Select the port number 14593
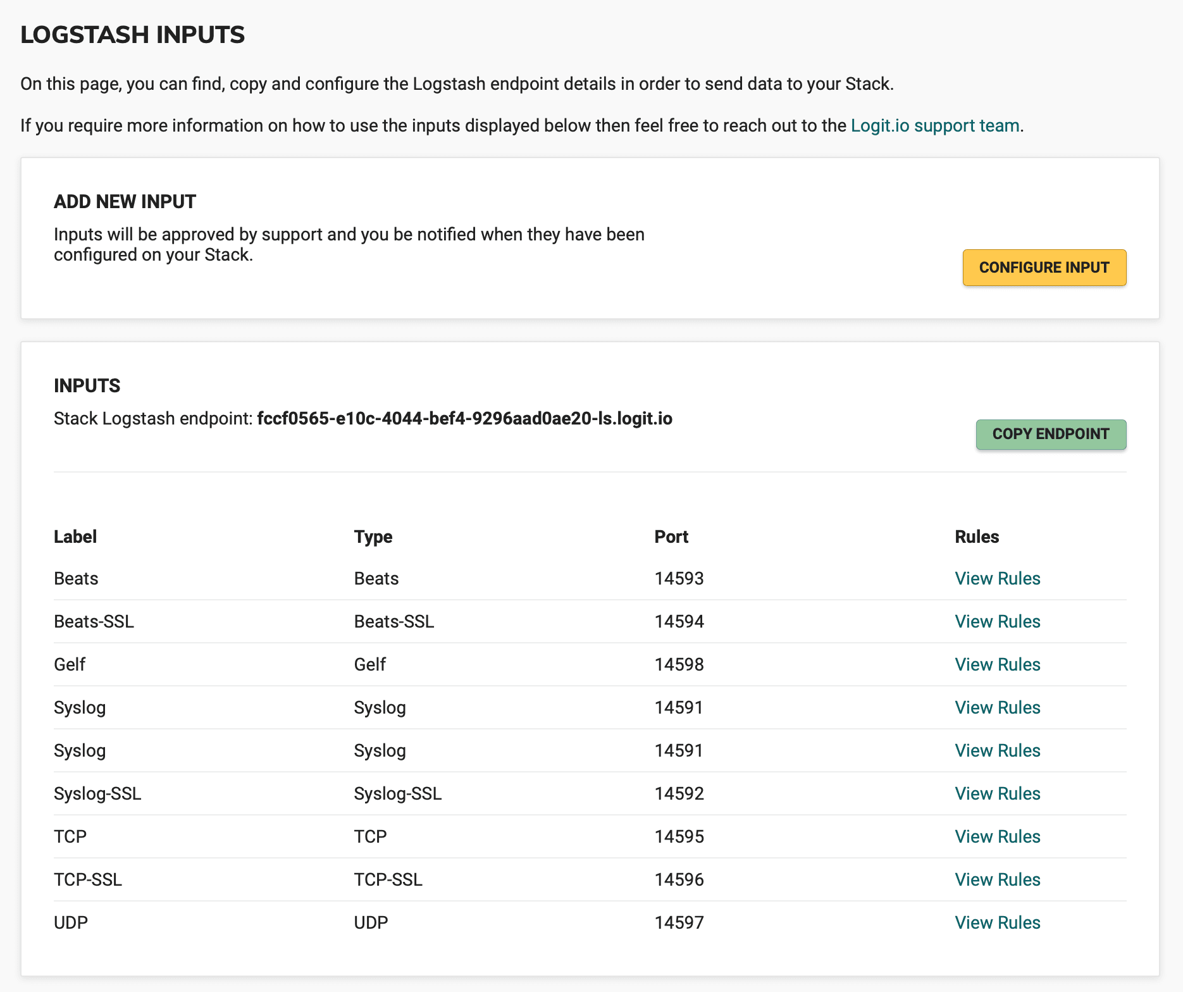Screen dimensions: 1183x992 click(679, 578)
